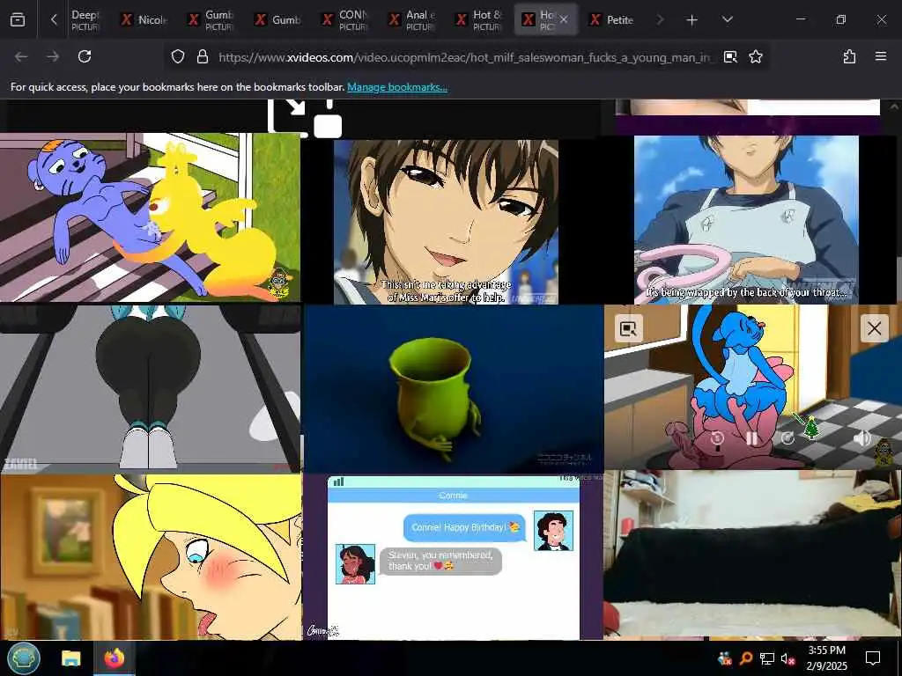Launch File Explorer from the taskbar
Image resolution: width=902 pixels, height=676 pixels.
[x=71, y=658]
